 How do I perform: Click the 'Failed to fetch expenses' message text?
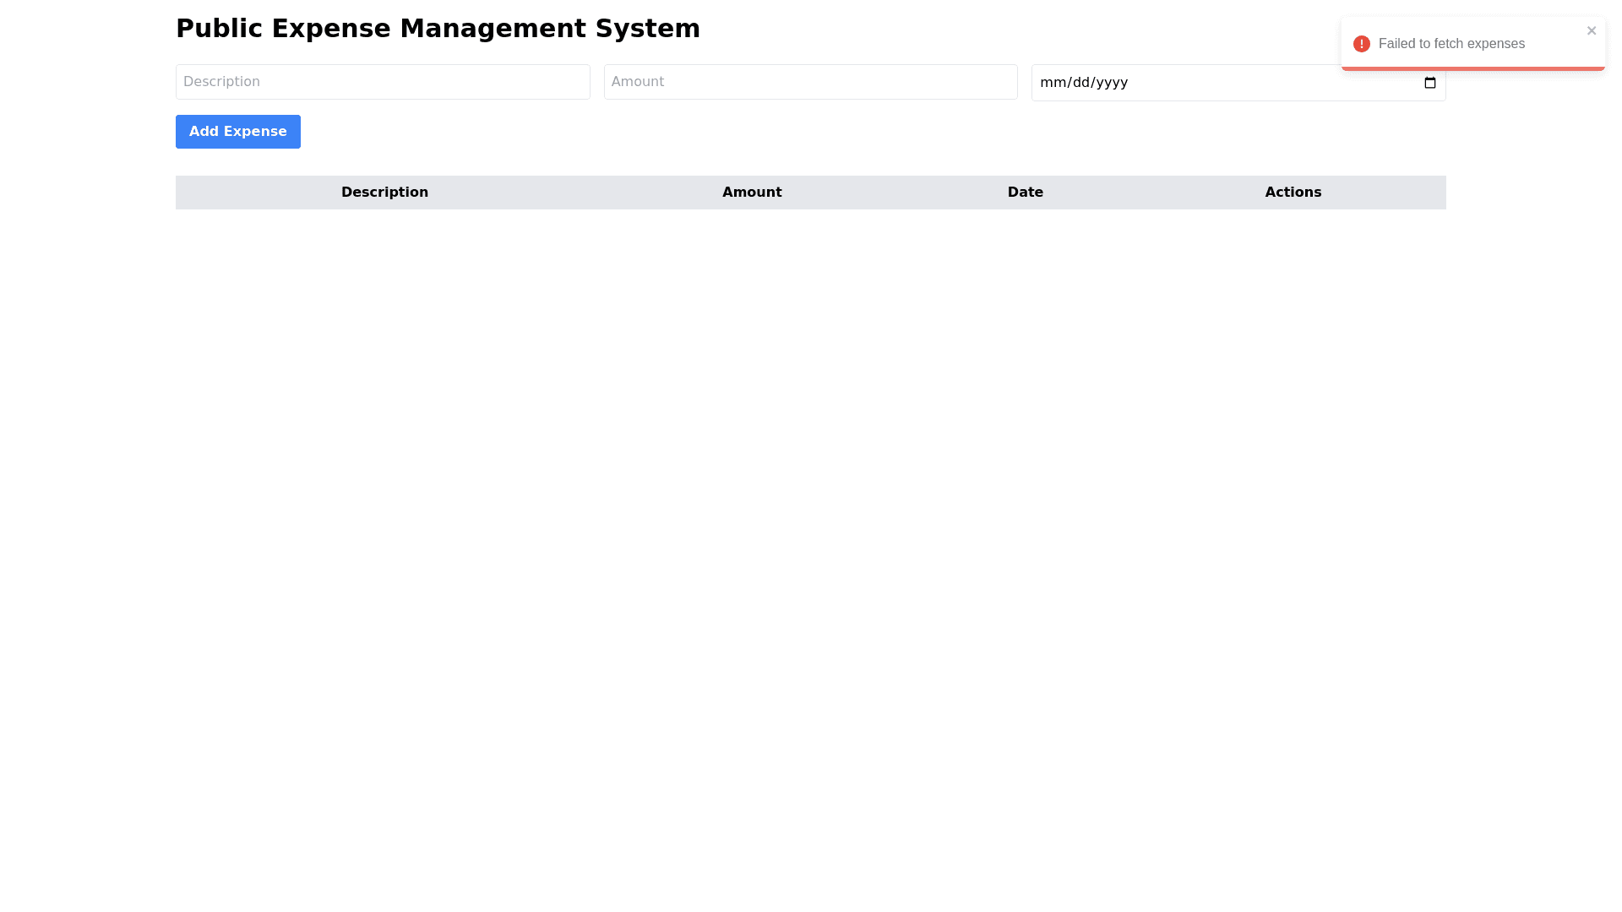pos(1451,44)
